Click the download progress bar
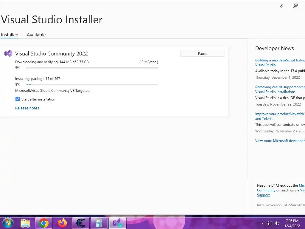305x229 pixels. coord(92,68)
